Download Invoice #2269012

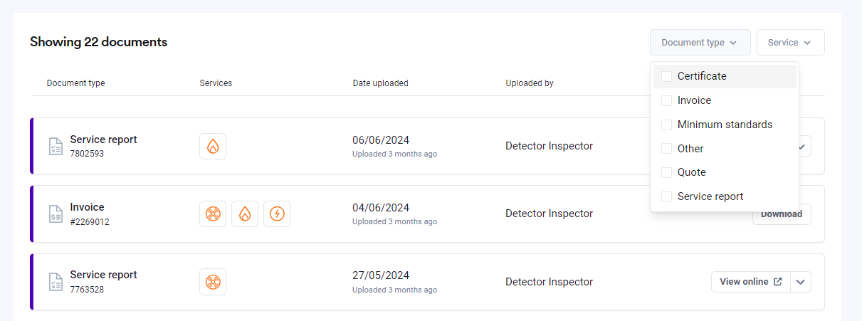[782, 214]
